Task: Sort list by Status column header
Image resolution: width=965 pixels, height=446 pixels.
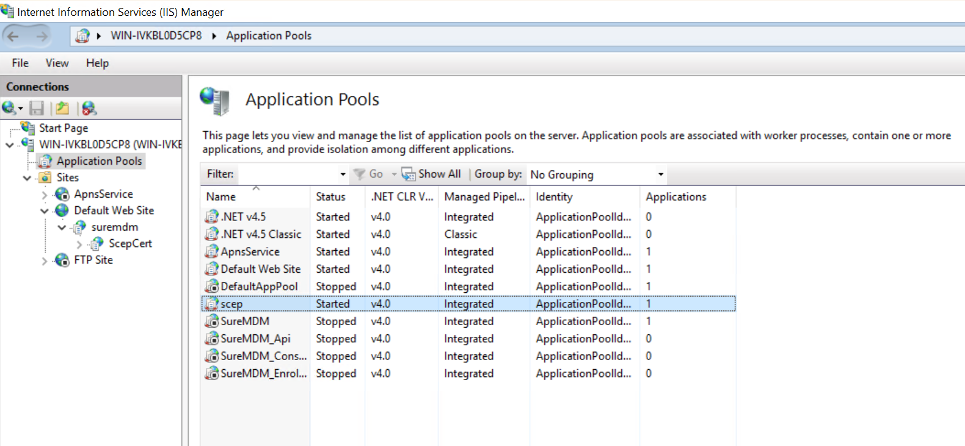Action: coord(330,197)
